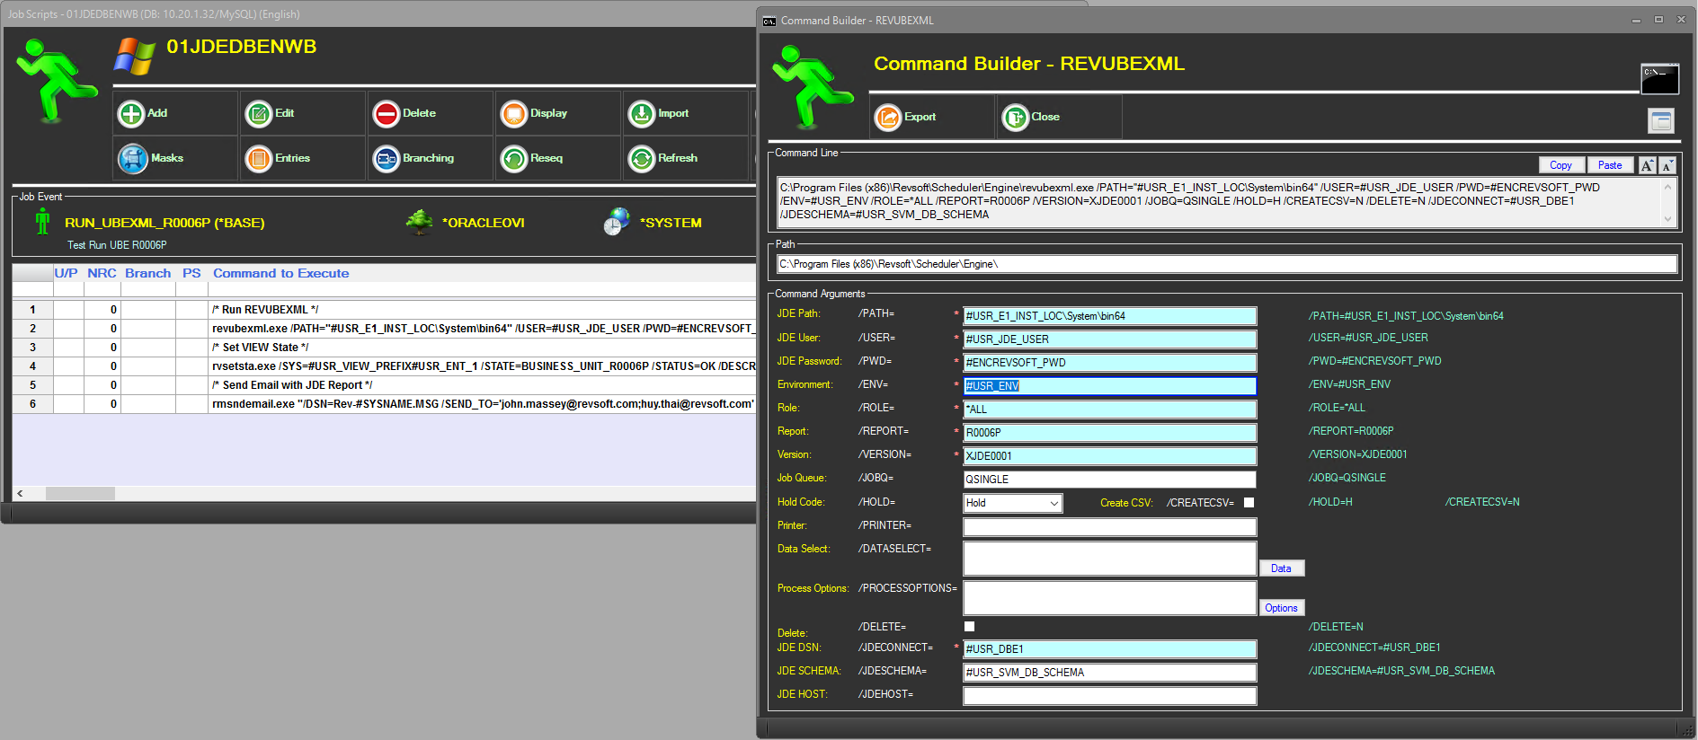
Task: Open the Display toolbar option
Action: 558,113
